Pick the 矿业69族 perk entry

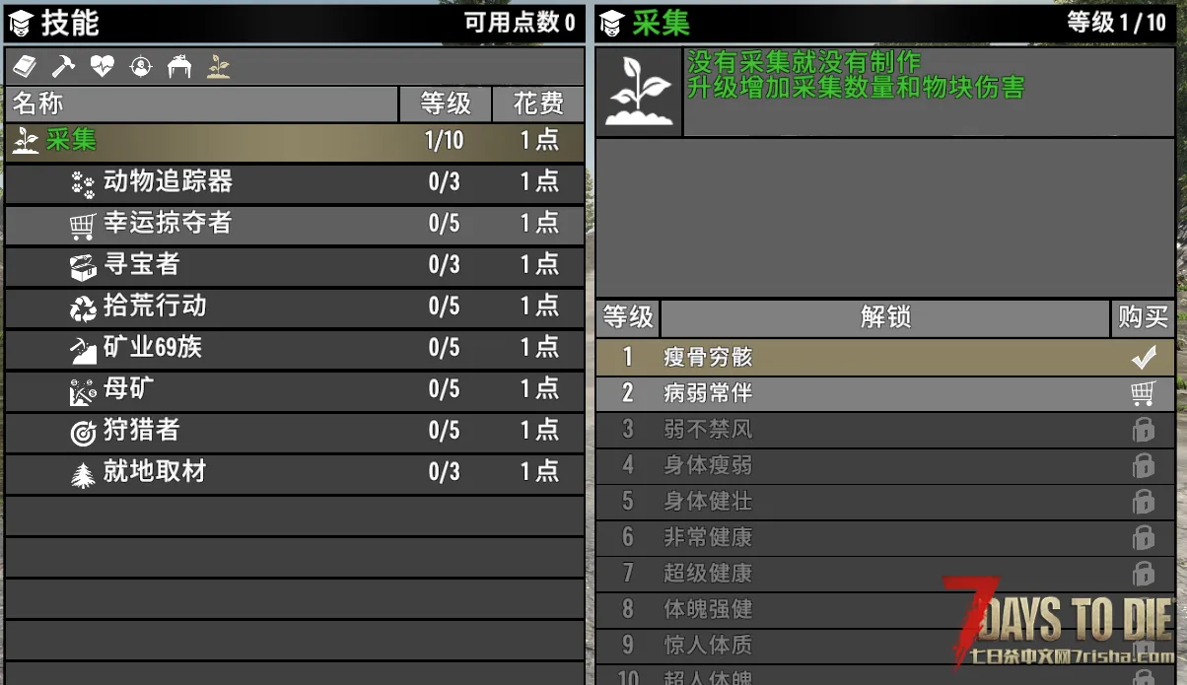[x=294, y=348]
